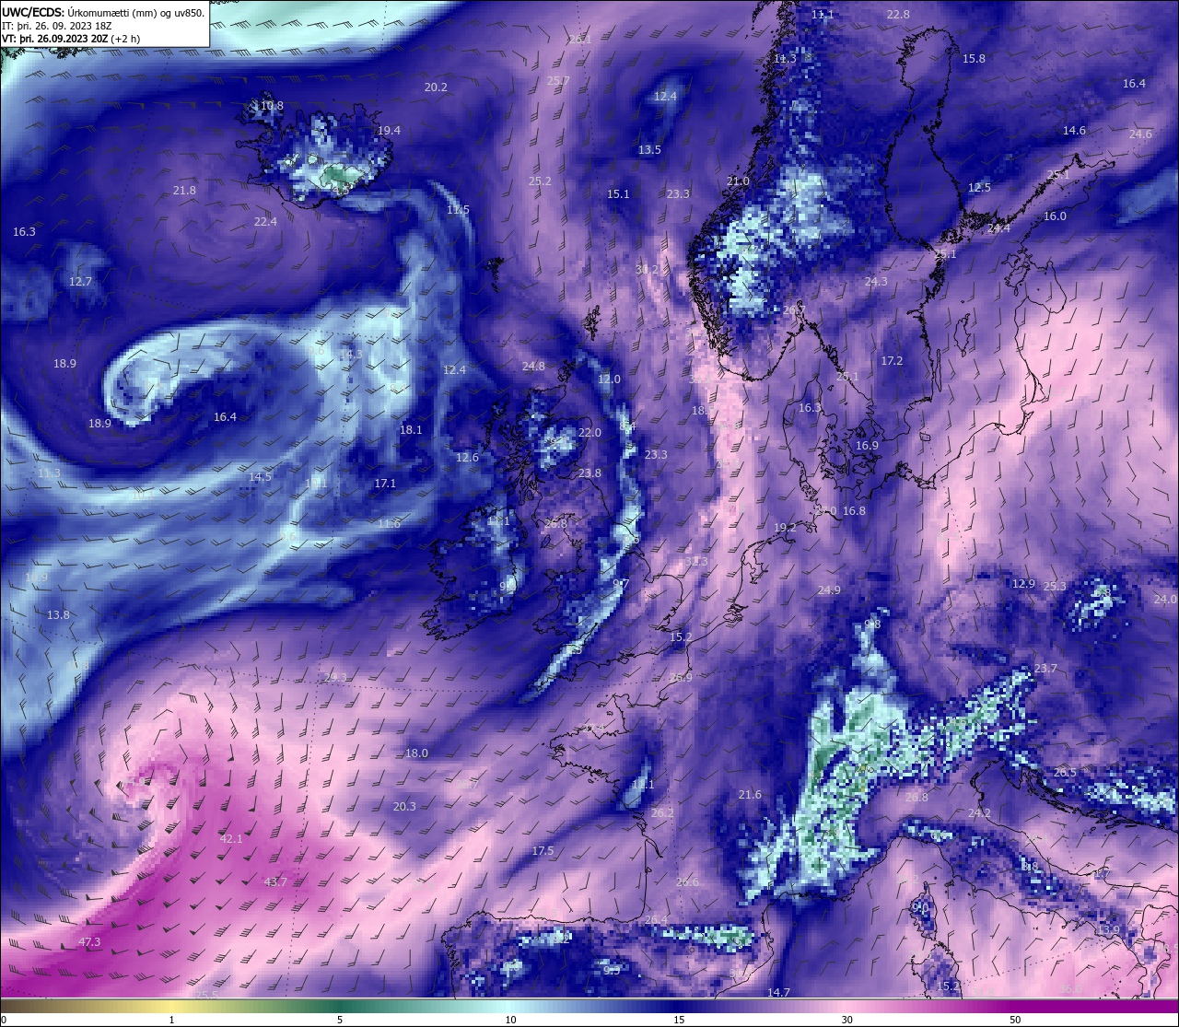Viewport: 1179px width, 1027px height.
Task: Click the 1 tick on the color scale
Action: click(x=172, y=1020)
